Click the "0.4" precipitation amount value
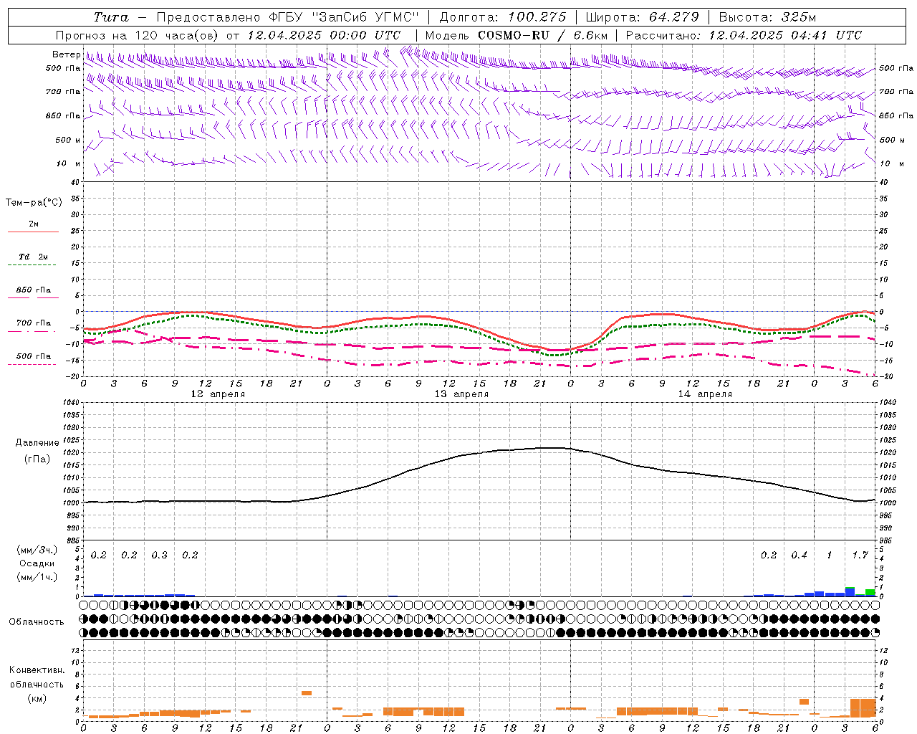This screenshot has height=734, width=917. [800, 555]
